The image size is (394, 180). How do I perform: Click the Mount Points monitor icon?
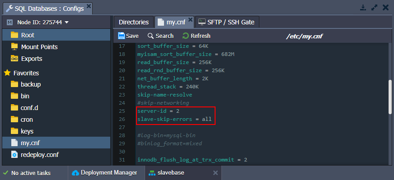coord(14,47)
